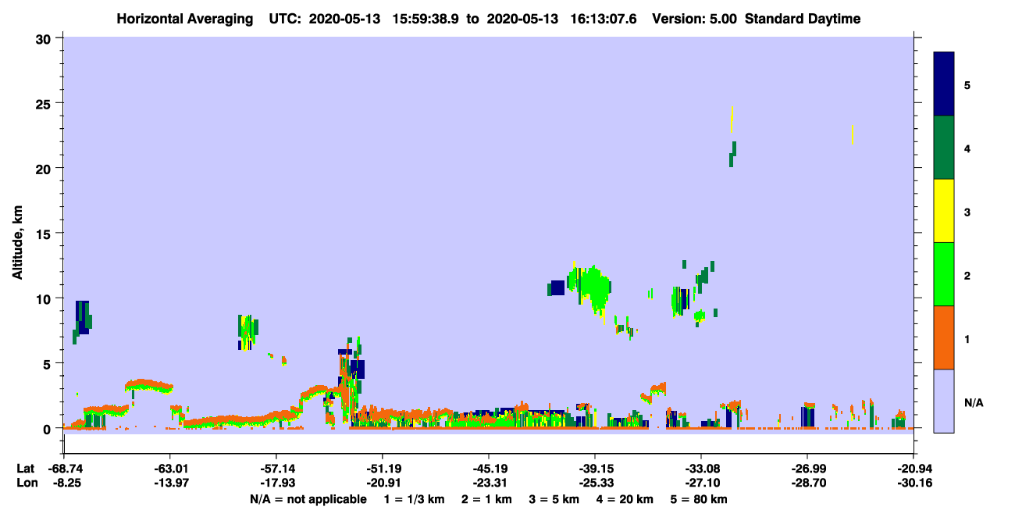Image resolution: width=1015 pixels, height=521 pixels.
Task: Click the 25 km altitude tick label
Action: click(x=45, y=103)
